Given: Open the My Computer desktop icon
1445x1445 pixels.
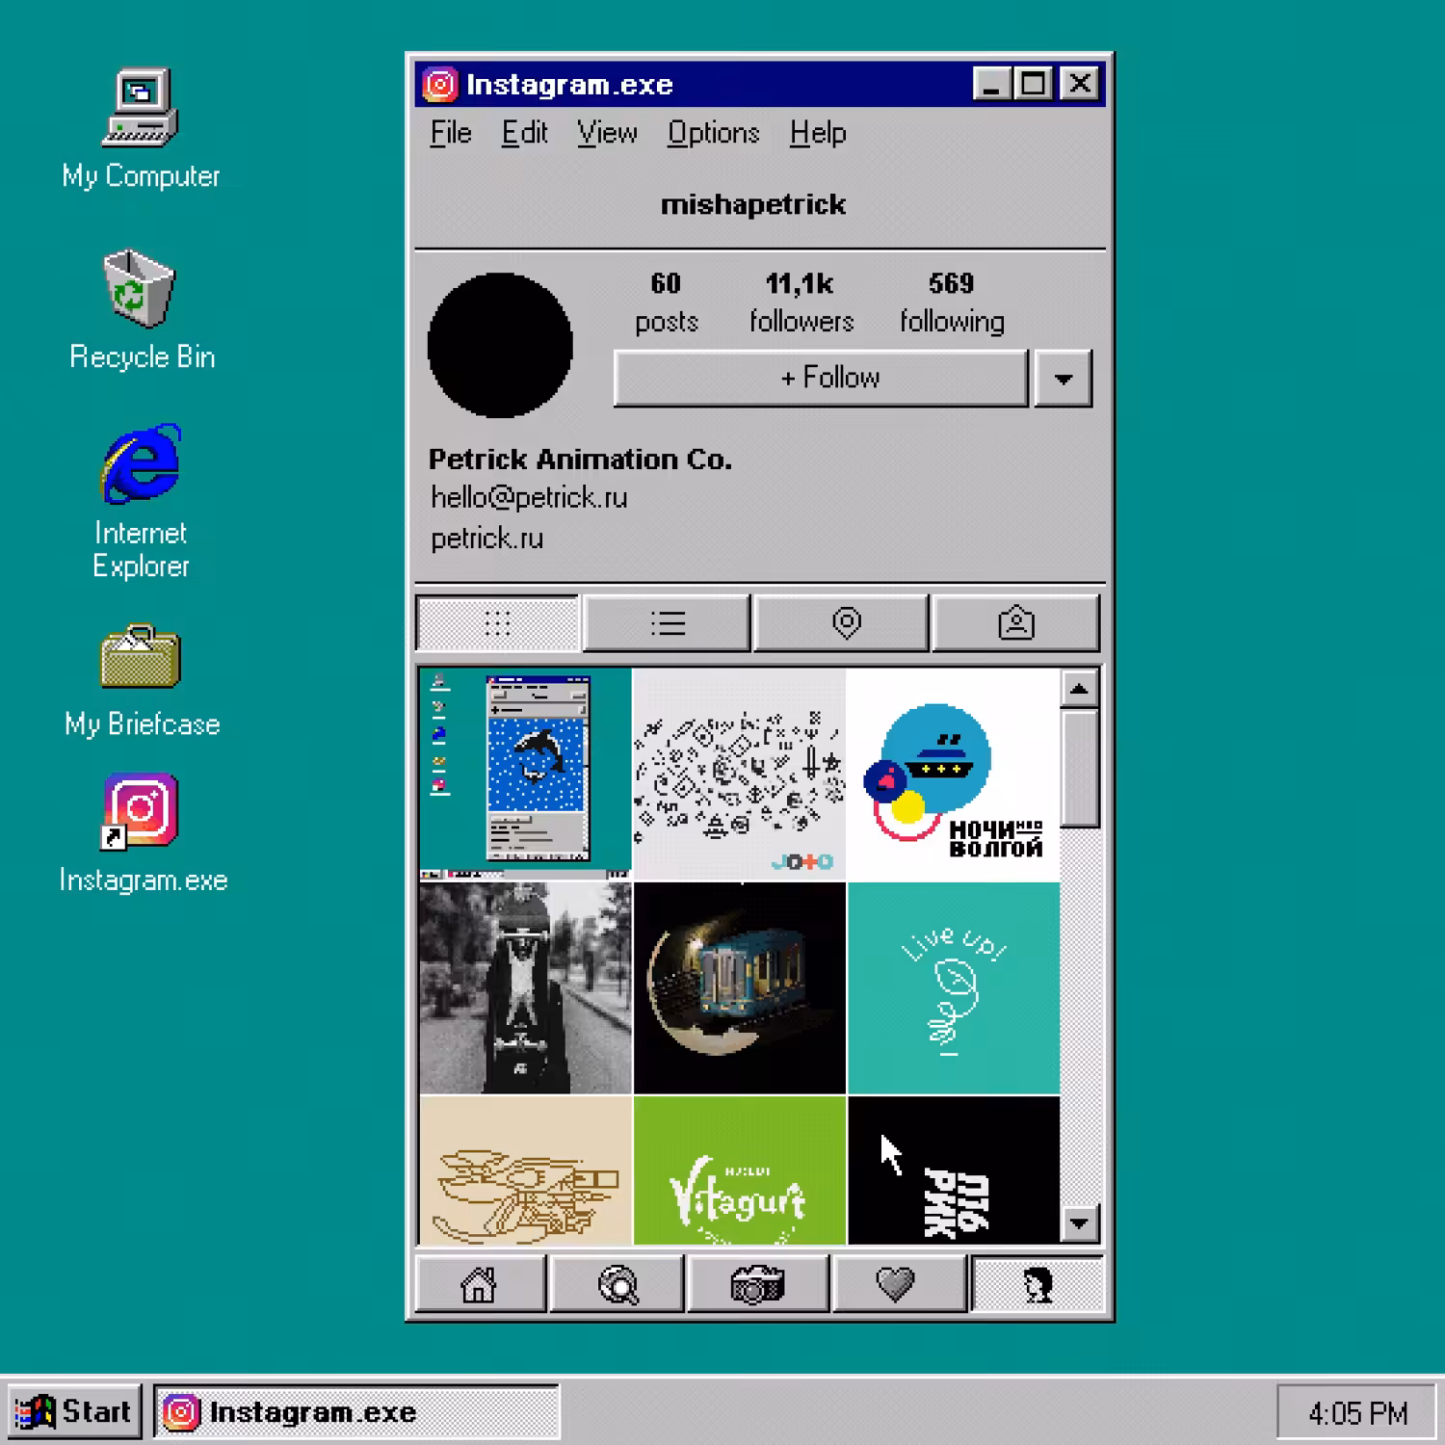Looking at the screenshot, I should (141, 129).
